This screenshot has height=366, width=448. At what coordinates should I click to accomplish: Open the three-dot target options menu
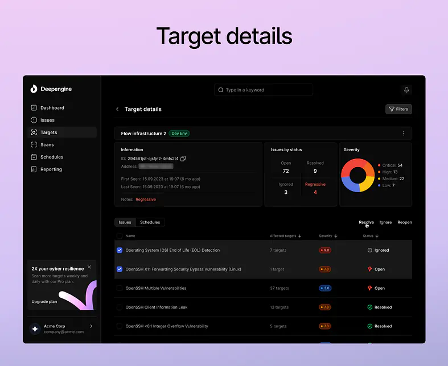pyautogui.click(x=404, y=134)
